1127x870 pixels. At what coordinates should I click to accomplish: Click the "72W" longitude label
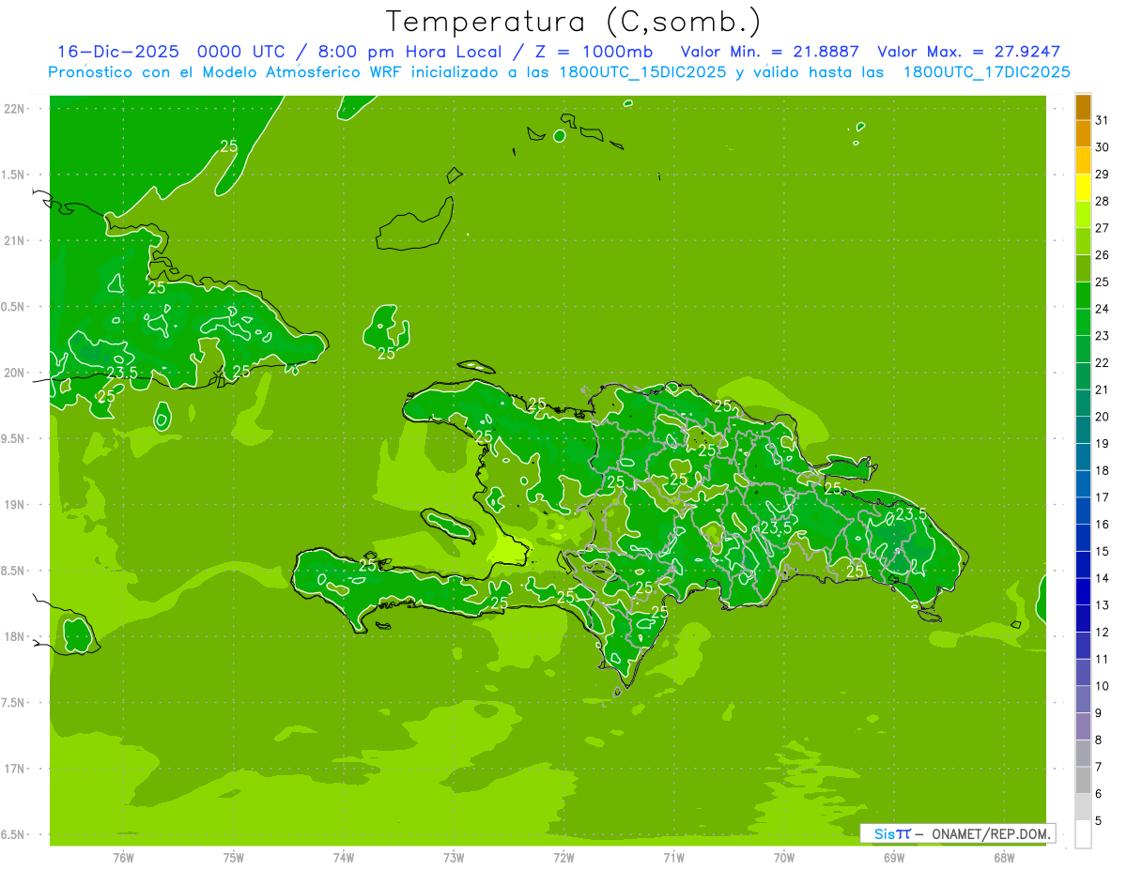(563, 858)
